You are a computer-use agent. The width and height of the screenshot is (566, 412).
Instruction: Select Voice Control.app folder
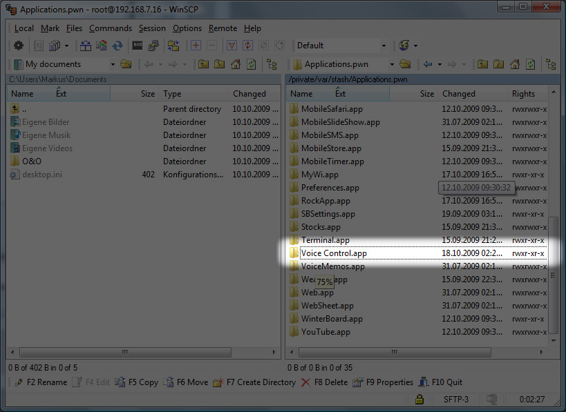point(417,253)
